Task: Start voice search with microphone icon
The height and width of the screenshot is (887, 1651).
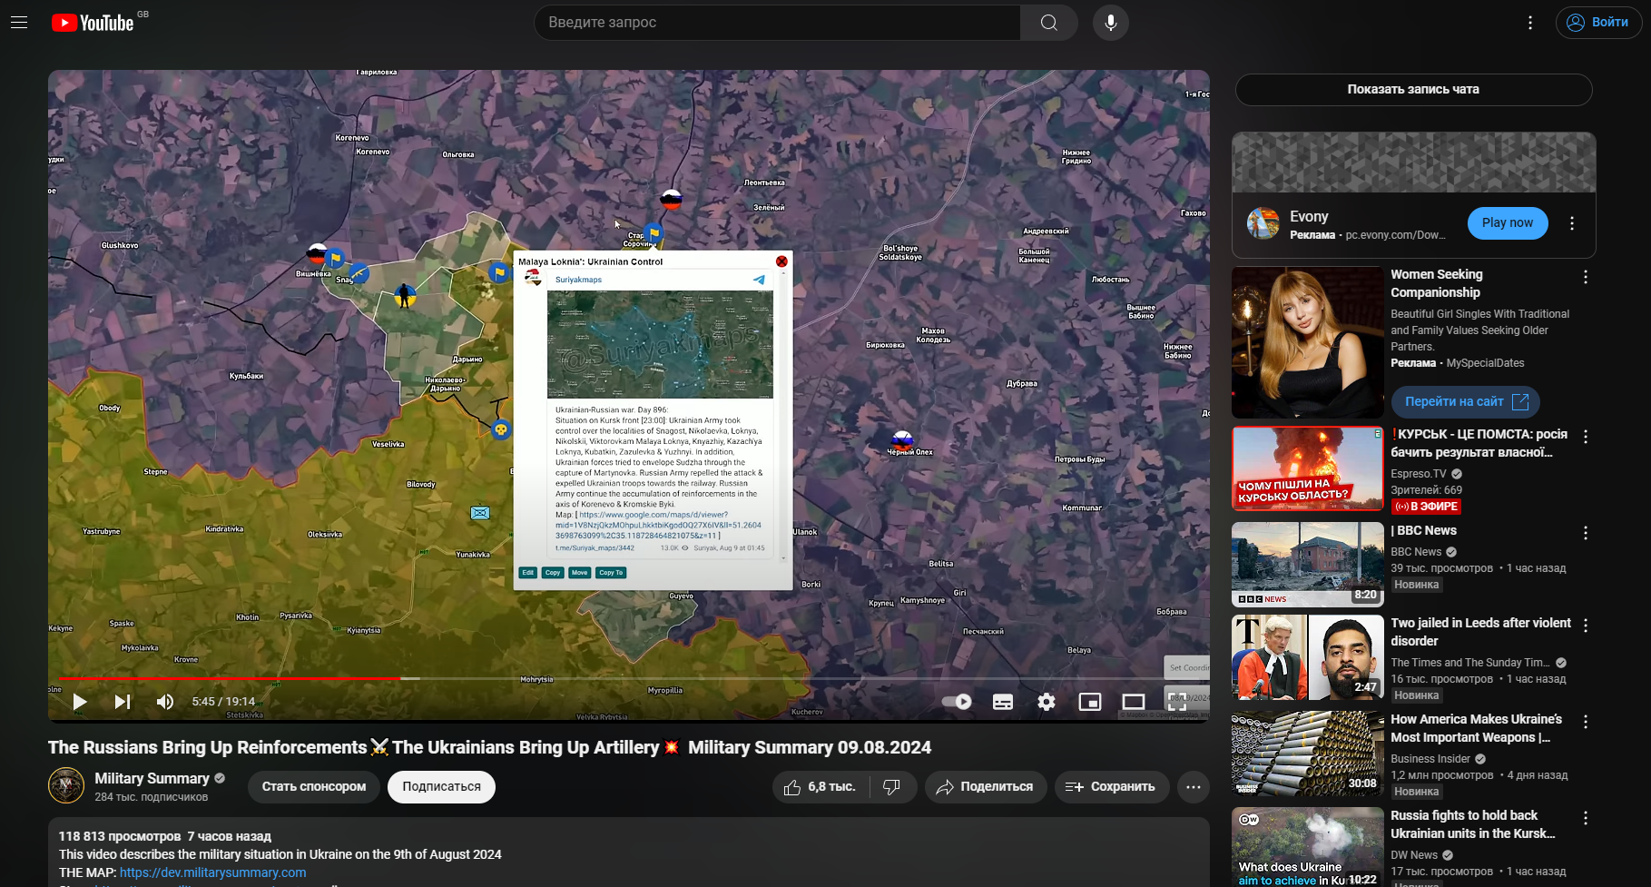Action: click(x=1111, y=23)
